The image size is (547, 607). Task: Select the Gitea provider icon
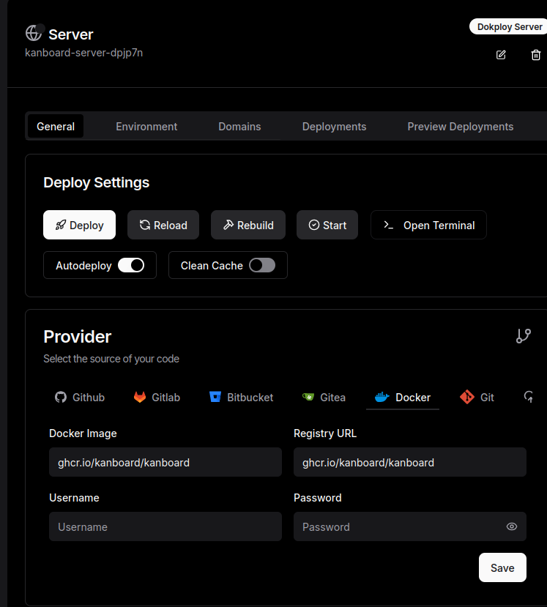pos(310,397)
